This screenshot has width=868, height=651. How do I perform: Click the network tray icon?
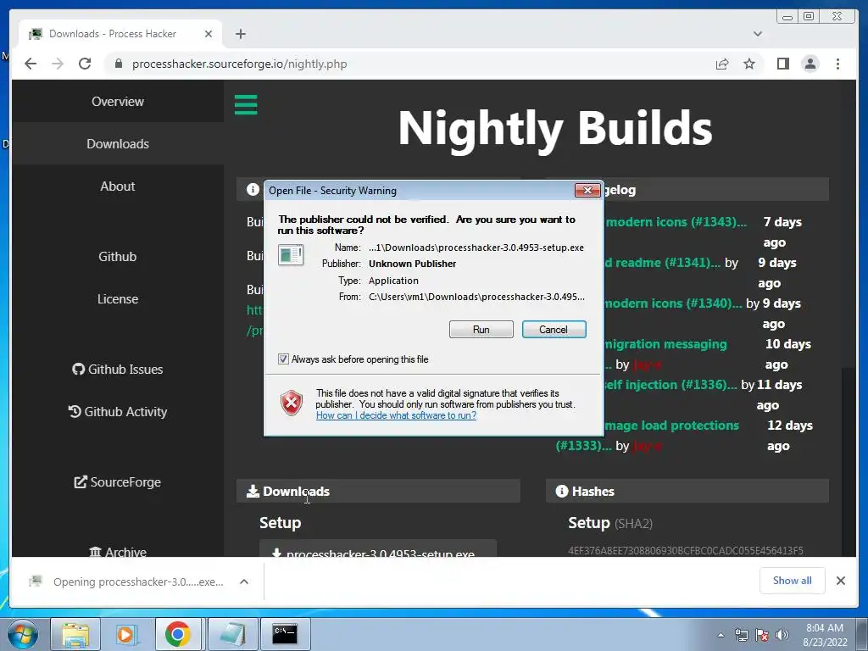[x=741, y=635]
